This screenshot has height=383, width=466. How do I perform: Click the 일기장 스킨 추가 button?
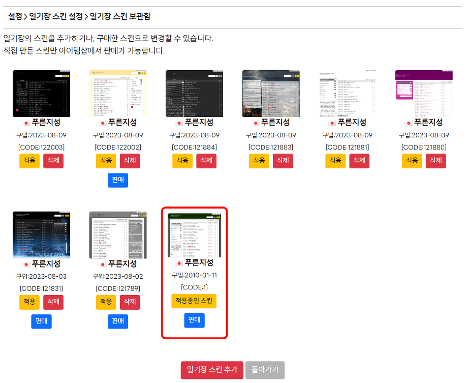pos(212,370)
